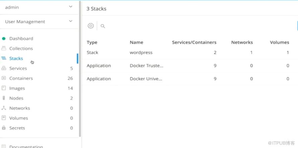Click the green Dashboard status dot icon
This screenshot has width=298, height=148.
tap(4, 39)
